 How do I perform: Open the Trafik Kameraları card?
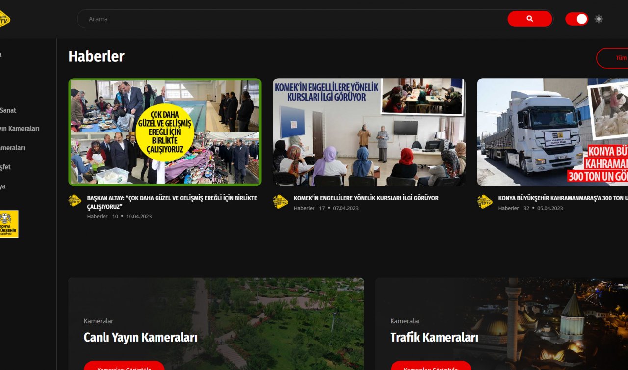(x=501, y=324)
